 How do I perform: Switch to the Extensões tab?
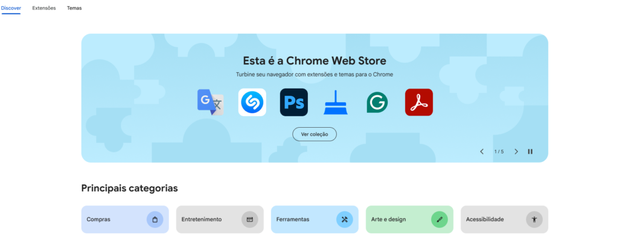44,8
